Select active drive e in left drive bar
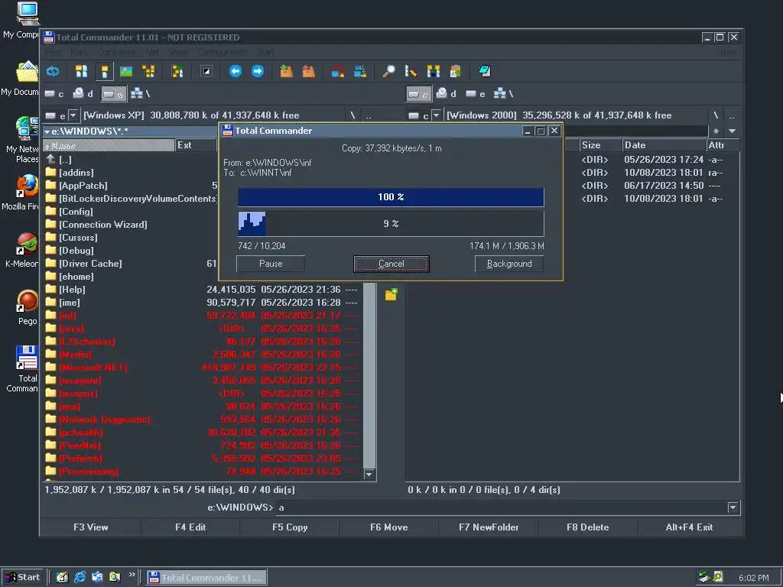 (113, 93)
